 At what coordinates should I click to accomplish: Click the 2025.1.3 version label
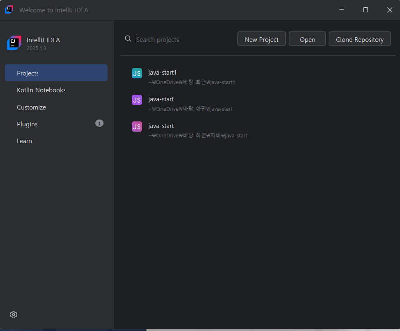click(x=37, y=48)
